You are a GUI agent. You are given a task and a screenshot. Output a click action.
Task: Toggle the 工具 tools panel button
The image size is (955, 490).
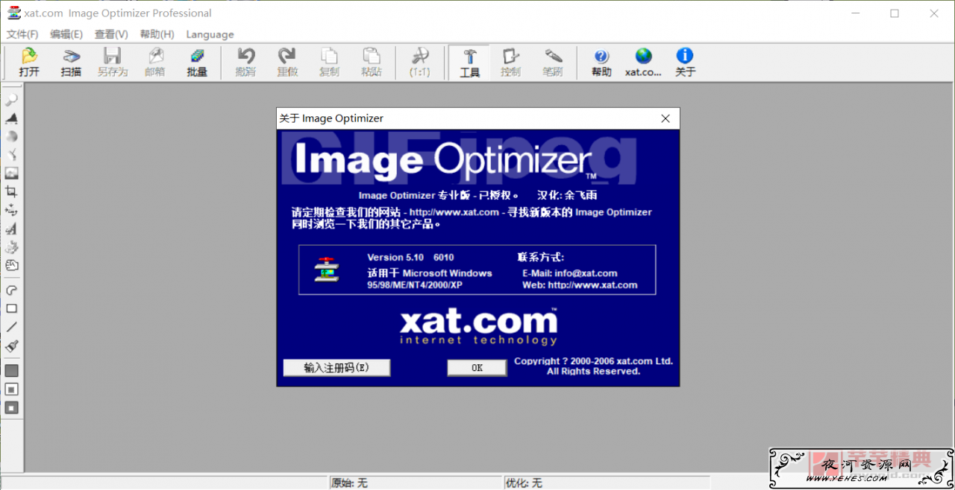(469, 63)
